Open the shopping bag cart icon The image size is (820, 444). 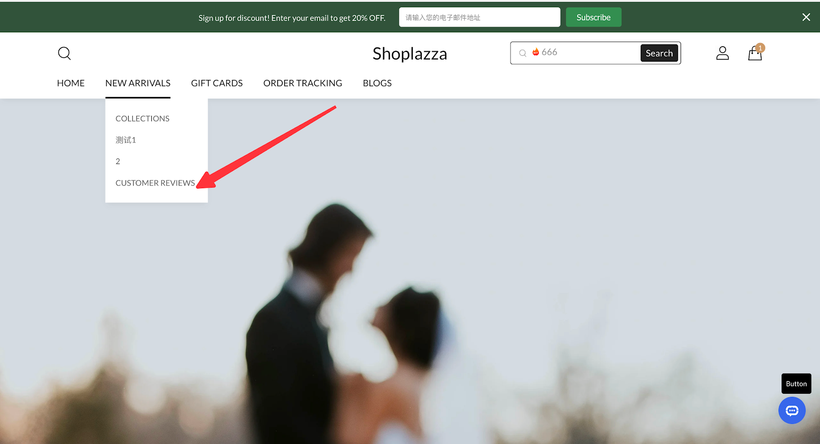[755, 53]
